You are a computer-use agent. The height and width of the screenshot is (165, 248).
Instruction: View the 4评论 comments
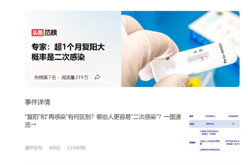click(55, 148)
